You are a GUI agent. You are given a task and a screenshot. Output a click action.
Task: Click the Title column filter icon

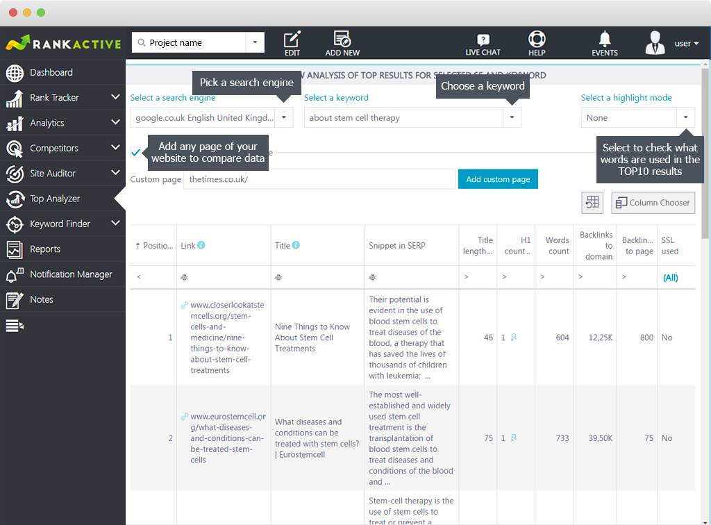tap(278, 277)
